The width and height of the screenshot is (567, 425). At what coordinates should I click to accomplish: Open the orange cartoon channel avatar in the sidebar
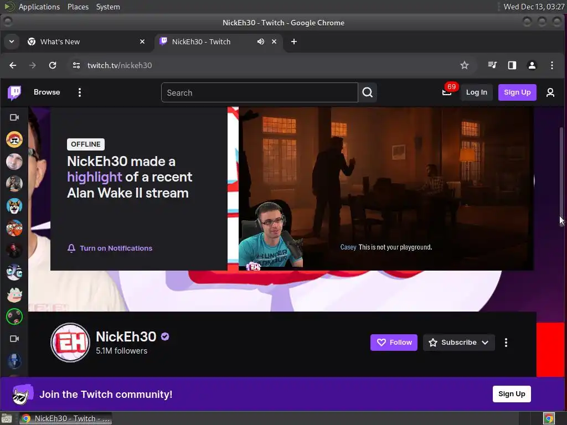coord(14,228)
